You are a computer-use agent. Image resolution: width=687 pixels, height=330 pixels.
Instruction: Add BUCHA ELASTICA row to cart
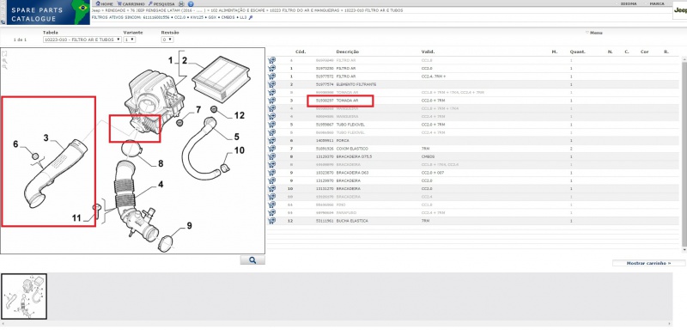click(271, 221)
